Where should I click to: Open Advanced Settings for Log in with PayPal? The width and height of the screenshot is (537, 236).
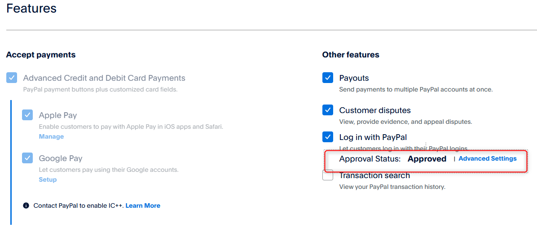point(487,159)
